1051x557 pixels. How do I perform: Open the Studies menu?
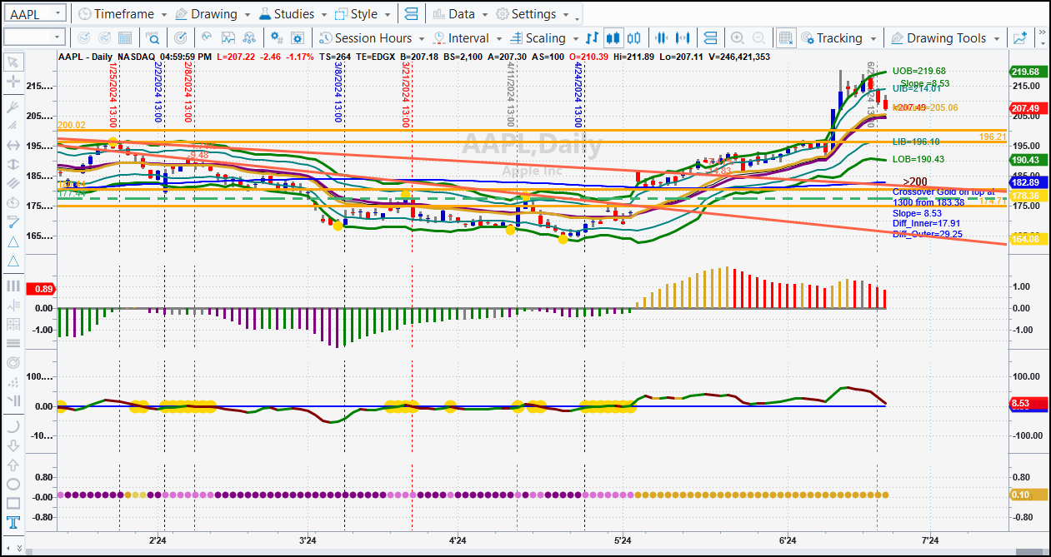pos(286,14)
